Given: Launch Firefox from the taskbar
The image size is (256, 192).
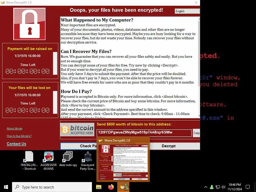Looking at the screenshot, I should [111, 187].
